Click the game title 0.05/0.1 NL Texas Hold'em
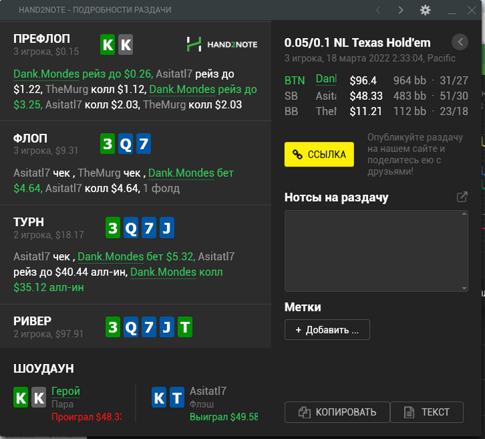This screenshot has width=485, height=439. (358, 43)
